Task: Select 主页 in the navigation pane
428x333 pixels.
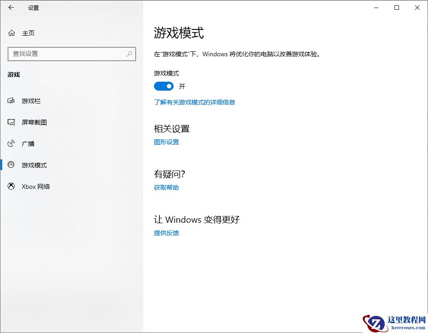Action: click(x=28, y=33)
